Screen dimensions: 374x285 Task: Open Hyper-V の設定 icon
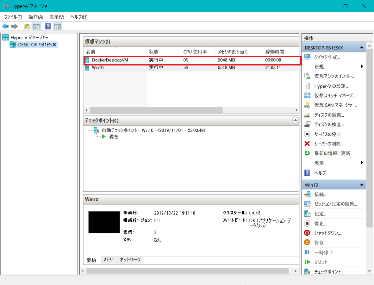tap(307, 86)
